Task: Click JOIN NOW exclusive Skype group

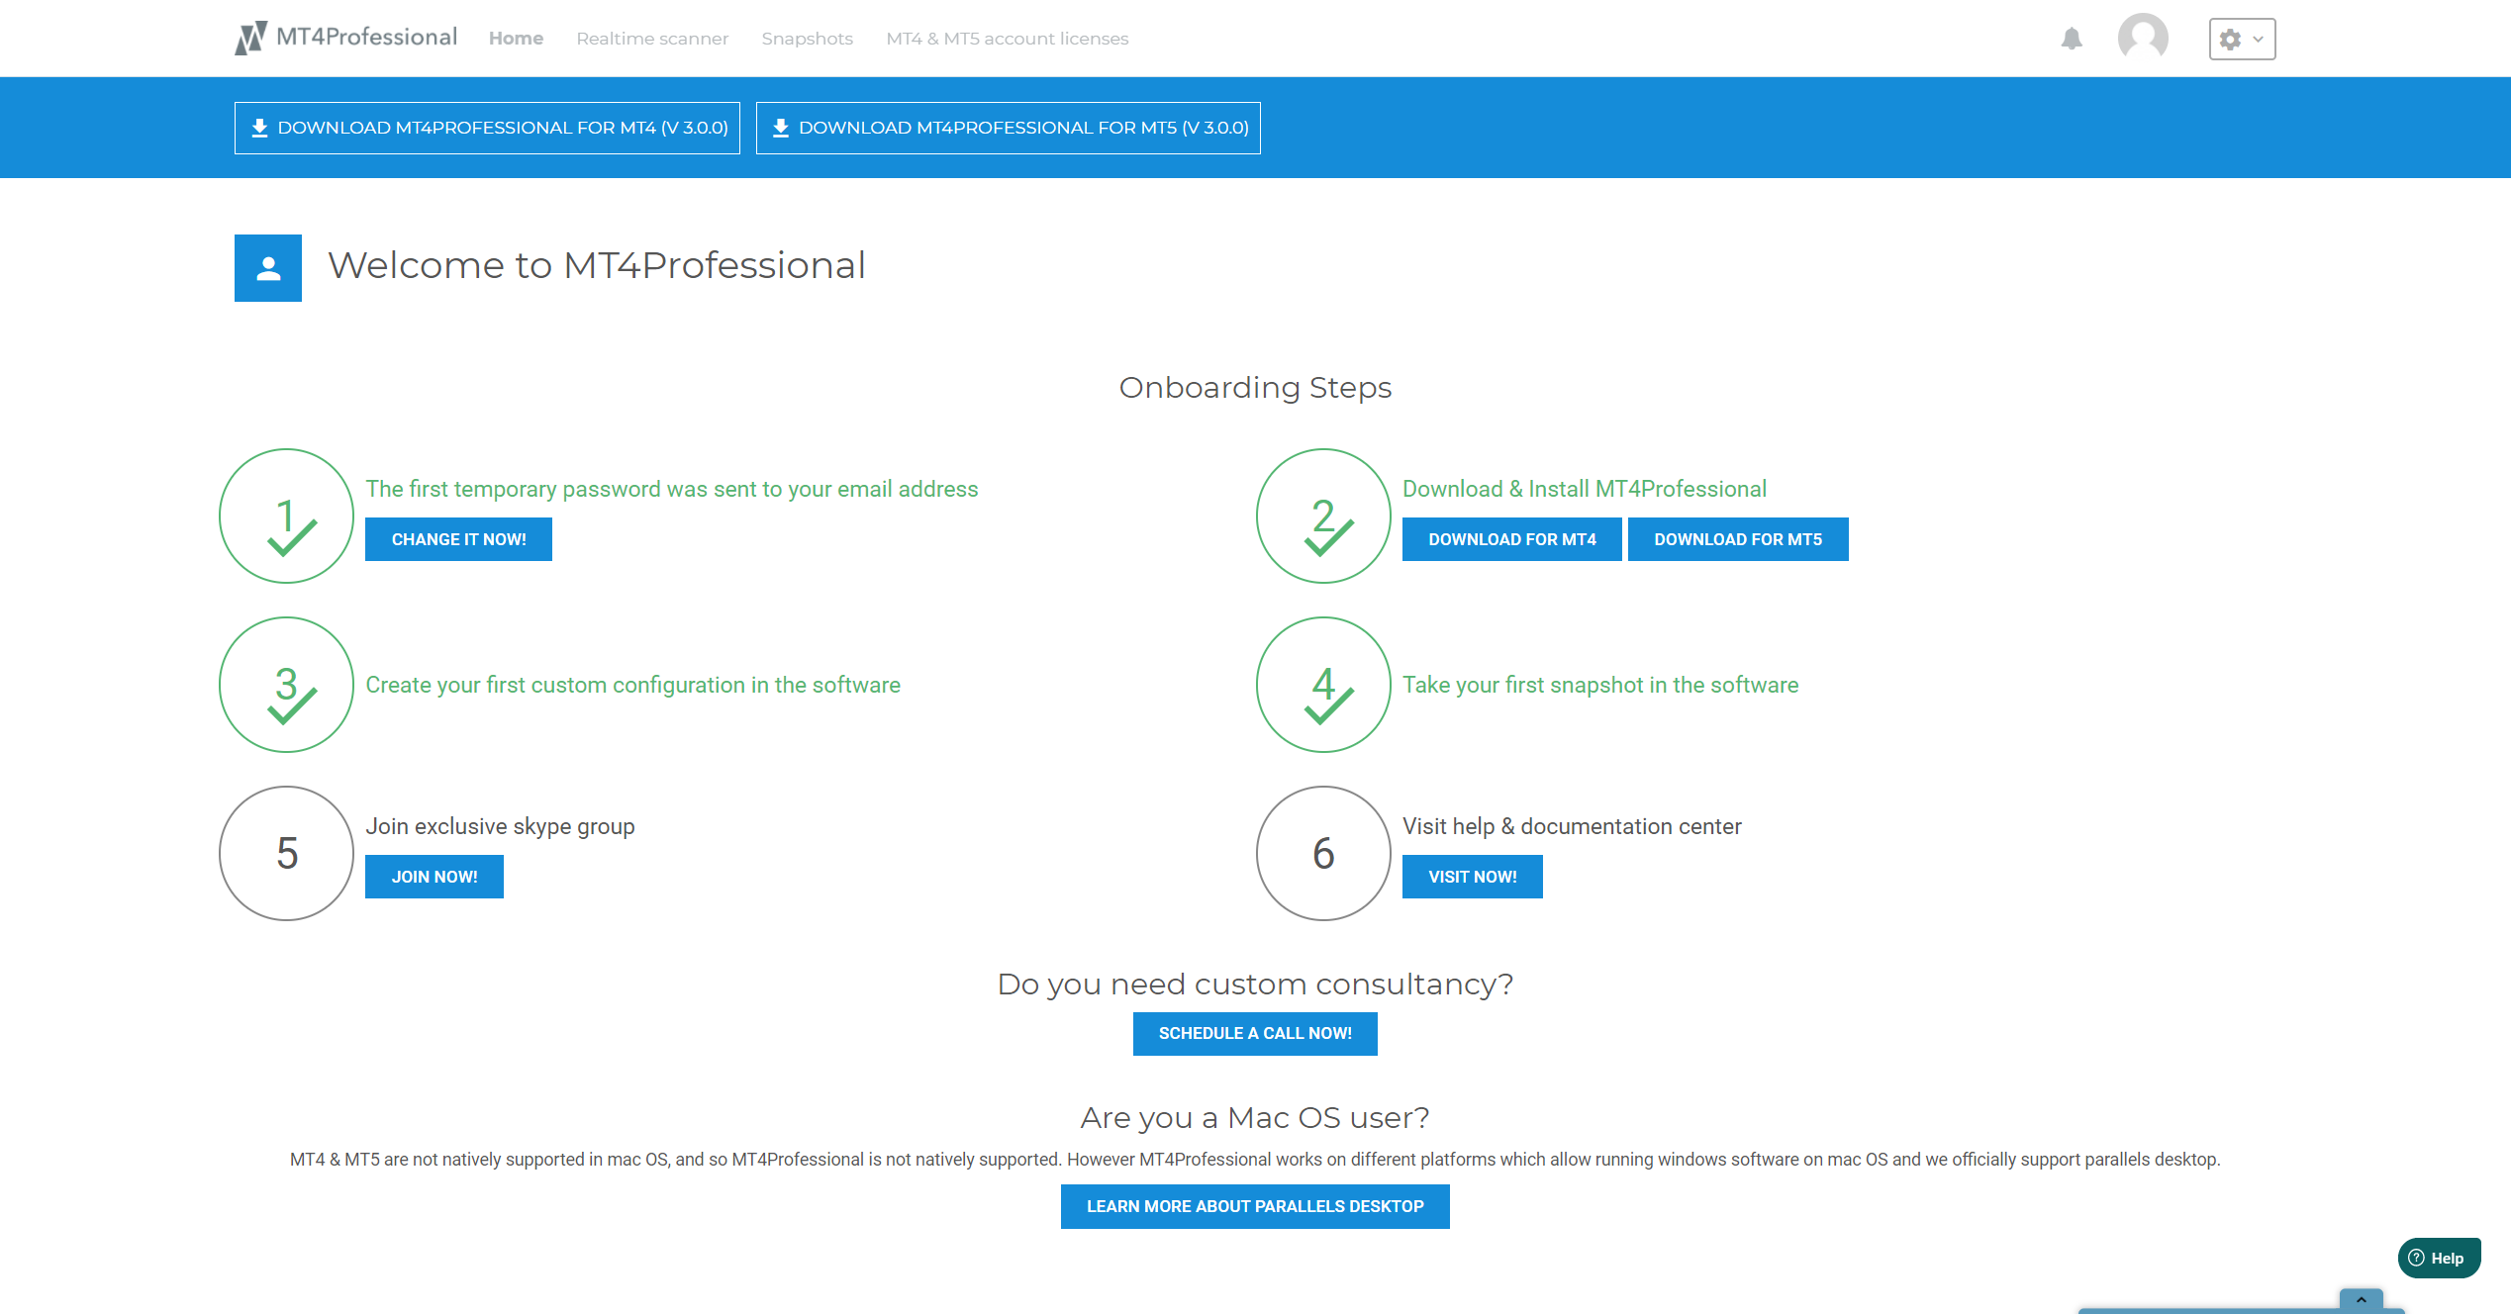Action: click(x=434, y=876)
